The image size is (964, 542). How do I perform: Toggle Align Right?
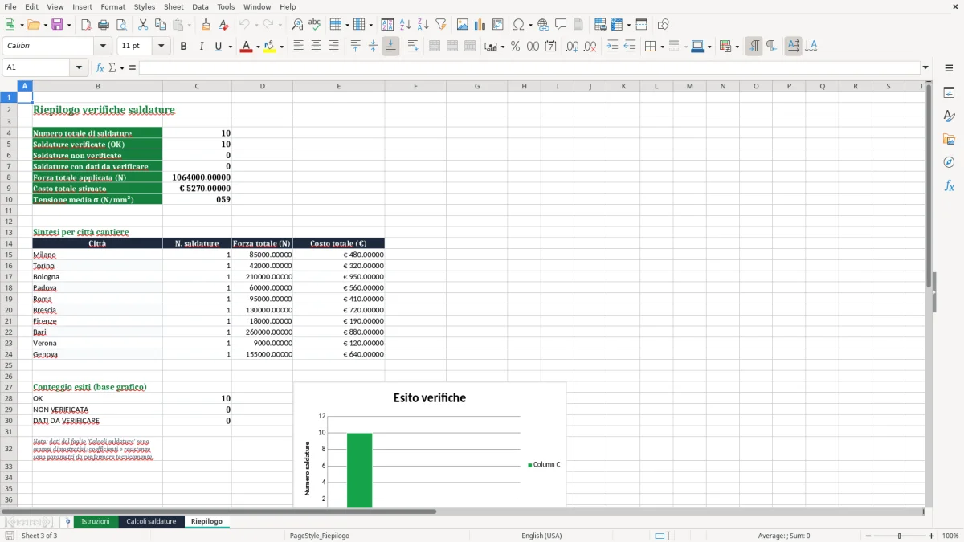[x=333, y=47]
